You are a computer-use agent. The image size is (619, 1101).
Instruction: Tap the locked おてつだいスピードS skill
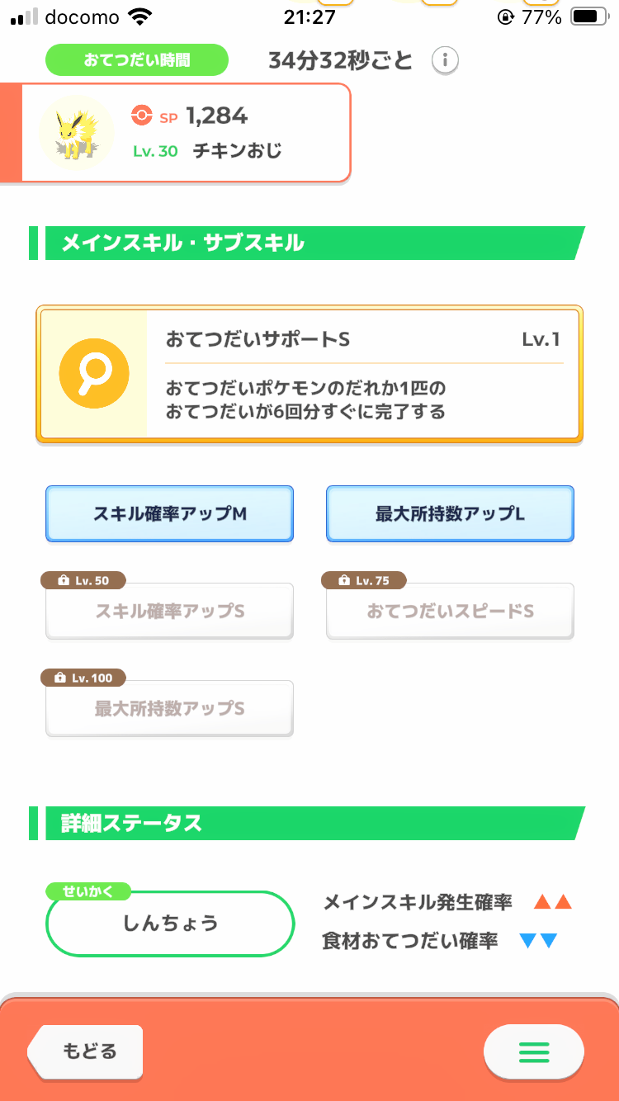tap(450, 612)
